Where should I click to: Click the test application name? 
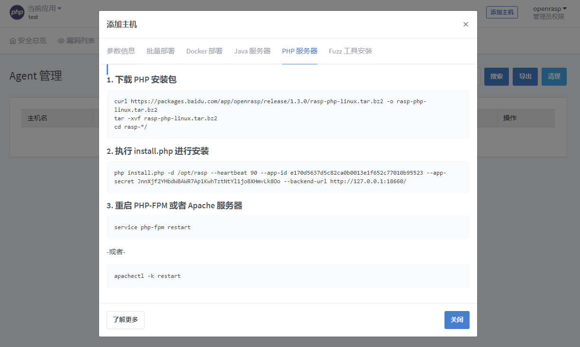pyautogui.click(x=33, y=17)
